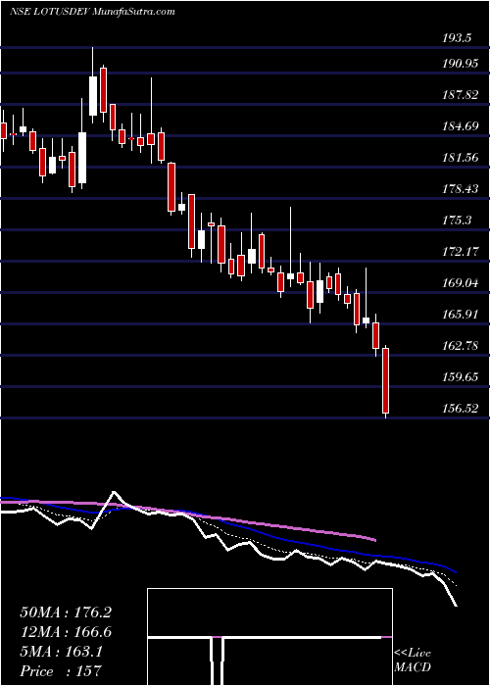
Task: Click the 184.69 price axis label
Action: point(462,126)
